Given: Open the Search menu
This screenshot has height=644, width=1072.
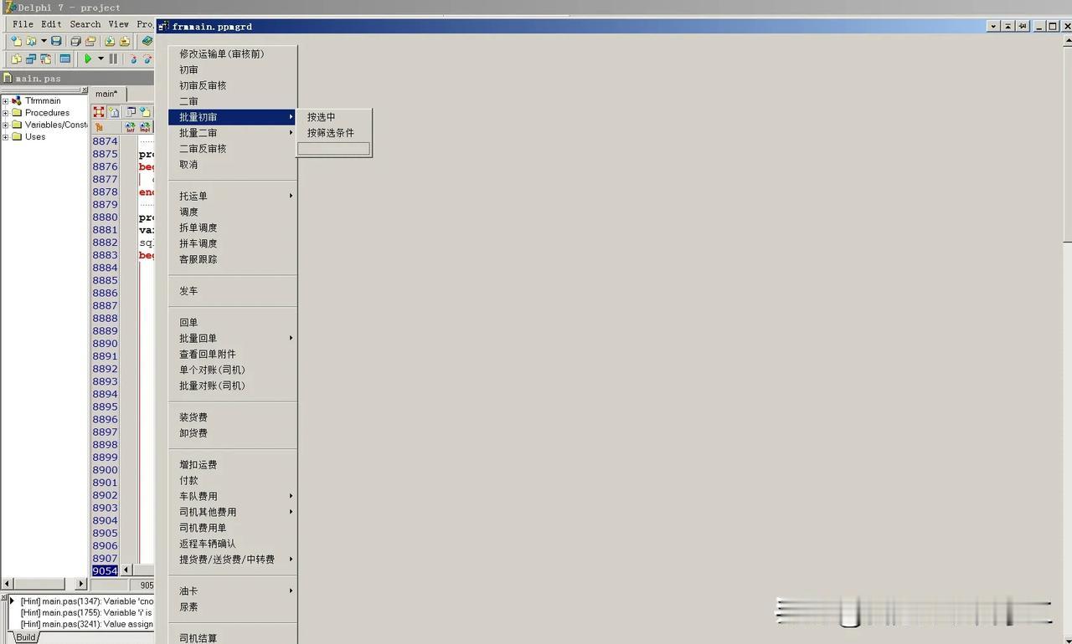Looking at the screenshot, I should [x=85, y=24].
